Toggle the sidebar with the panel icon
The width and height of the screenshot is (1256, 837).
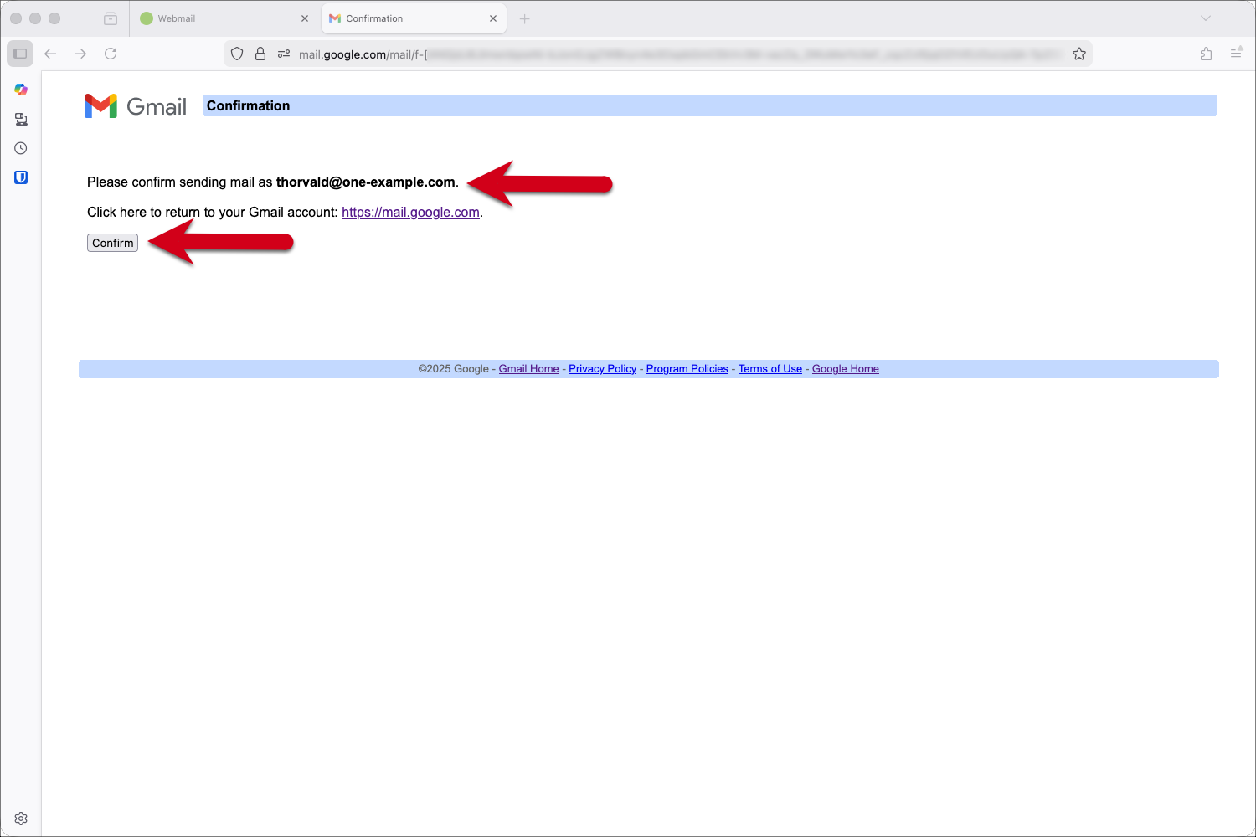coord(19,53)
